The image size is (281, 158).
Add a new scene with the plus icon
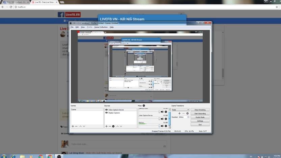point(73,126)
